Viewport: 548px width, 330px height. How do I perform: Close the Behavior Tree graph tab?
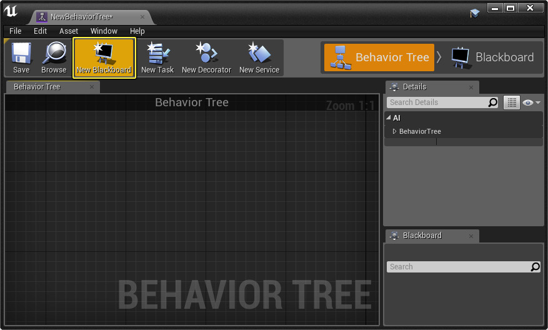92,87
